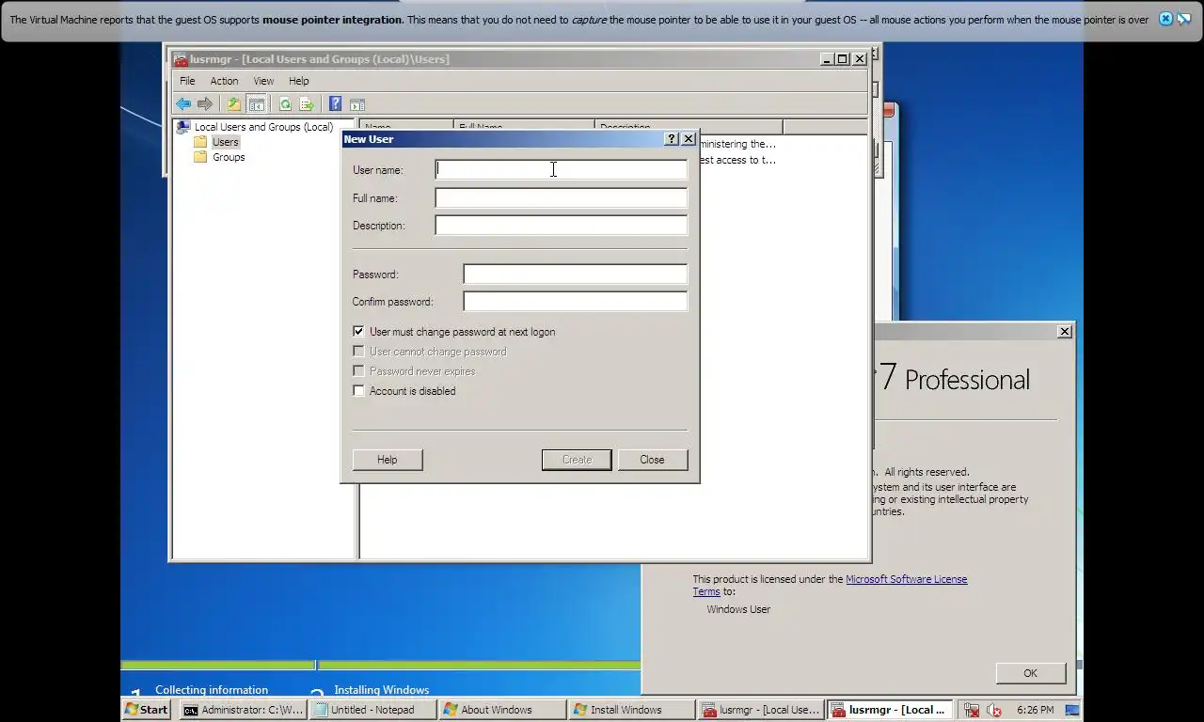
Task: Uncheck User must change password at next logon
Action: (x=358, y=332)
